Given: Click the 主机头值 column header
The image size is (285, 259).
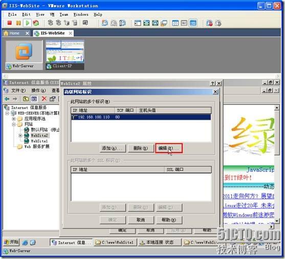Looking at the screenshot, I should (174, 110).
